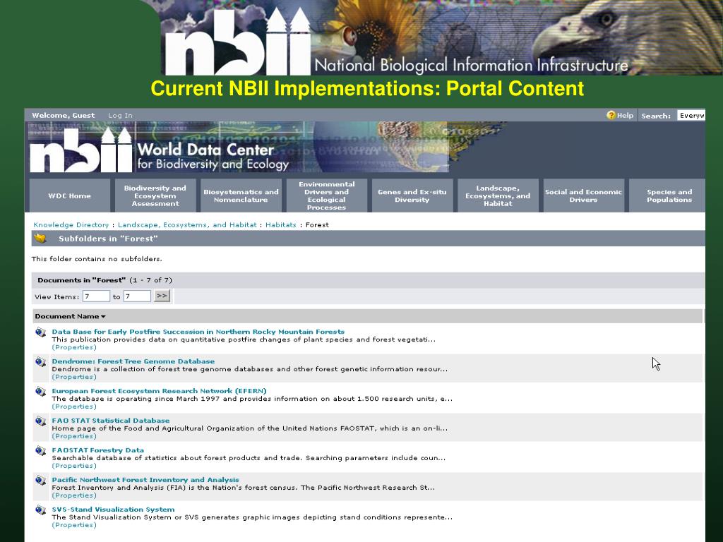
Task: Open the WDC Home tab
Action: 70,196
